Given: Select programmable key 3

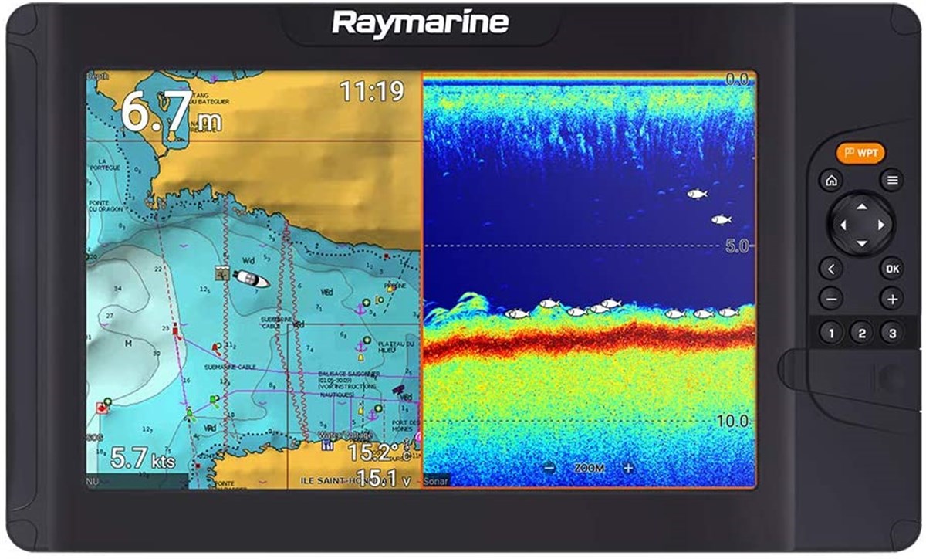Looking at the screenshot, I should tap(892, 334).
